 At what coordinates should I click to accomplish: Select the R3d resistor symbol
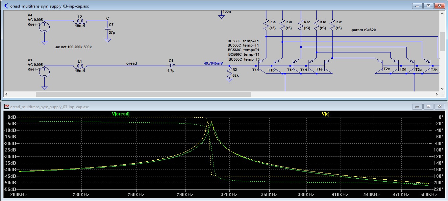tap(316, 25)
